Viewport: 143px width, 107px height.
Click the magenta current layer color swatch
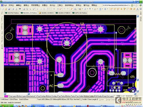pos(6,96)
